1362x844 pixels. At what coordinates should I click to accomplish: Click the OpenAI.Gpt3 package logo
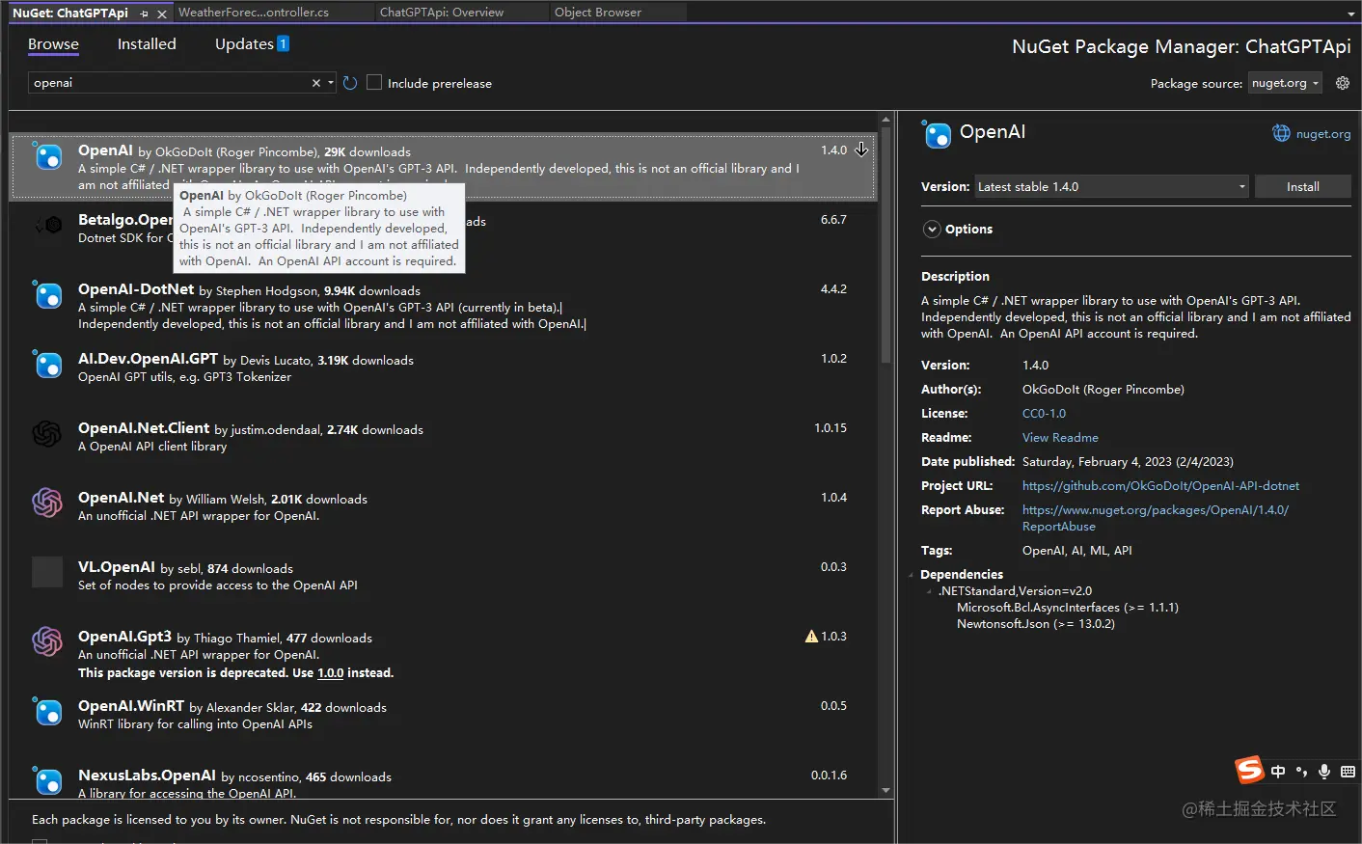[47, 641]
